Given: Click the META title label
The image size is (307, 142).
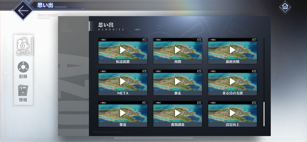Looking at the screenshot, I should click(123, 93).
